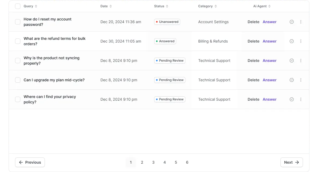Image resolution: width=318 pixels, height=172 pixels.
Task: Open more options for product syncing query
Action: [301, 61]
